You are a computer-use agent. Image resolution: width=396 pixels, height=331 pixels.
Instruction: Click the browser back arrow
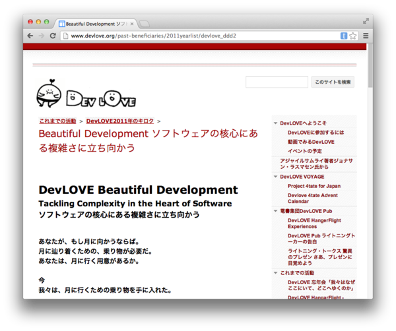tap(30, 36)
